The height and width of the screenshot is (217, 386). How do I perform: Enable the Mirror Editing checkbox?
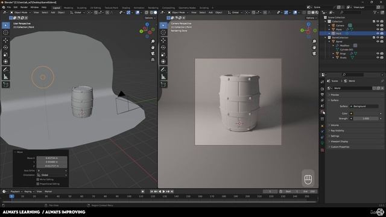[38, 180]
